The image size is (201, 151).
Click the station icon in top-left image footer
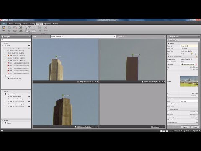(x=78, y=82)
